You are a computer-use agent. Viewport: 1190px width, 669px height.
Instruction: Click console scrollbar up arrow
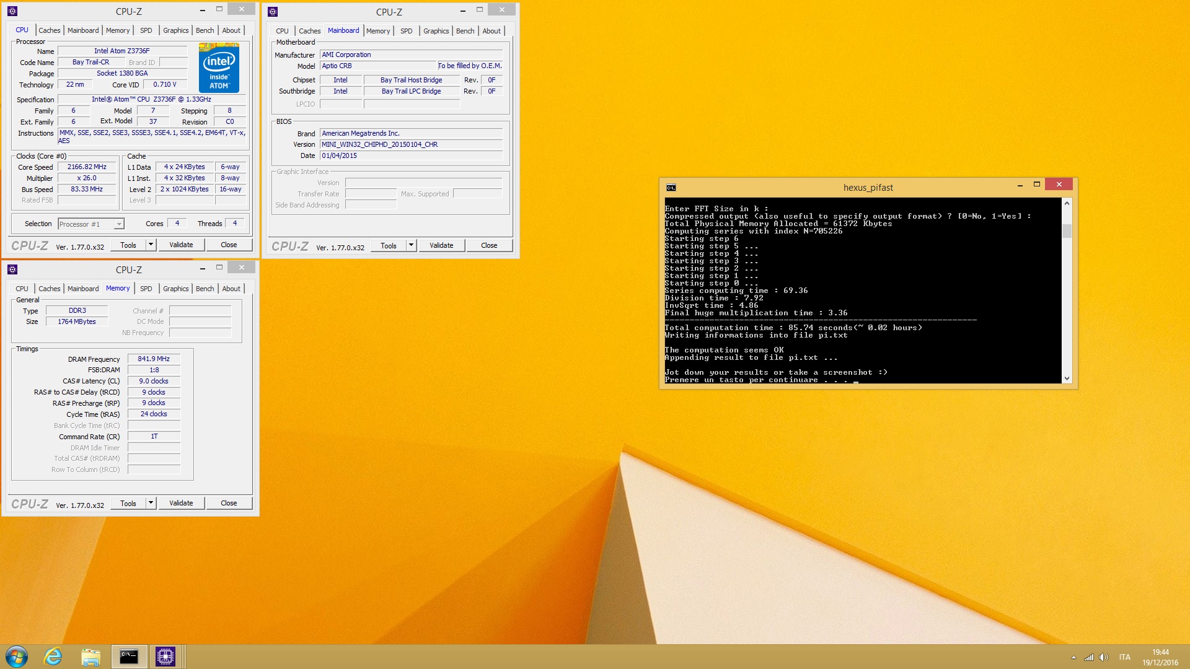coord(1067,203)
